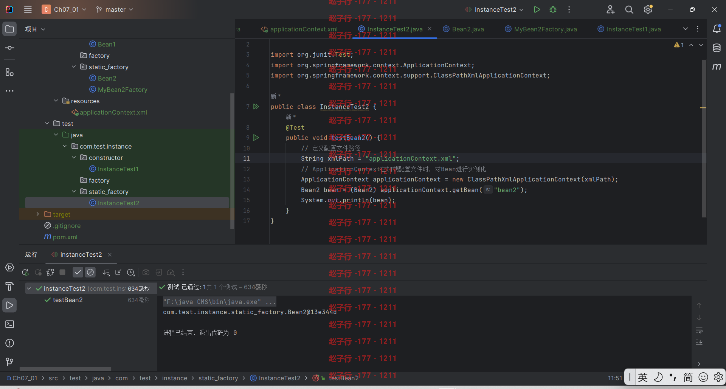The image size is (726, 389).
Task: Open the Run tool window
Action: [x=9, y=305]
